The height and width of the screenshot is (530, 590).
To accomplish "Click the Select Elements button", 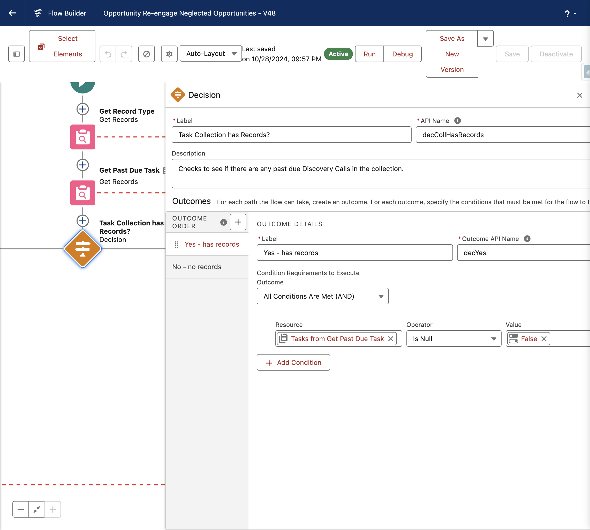I will point(62,46).
